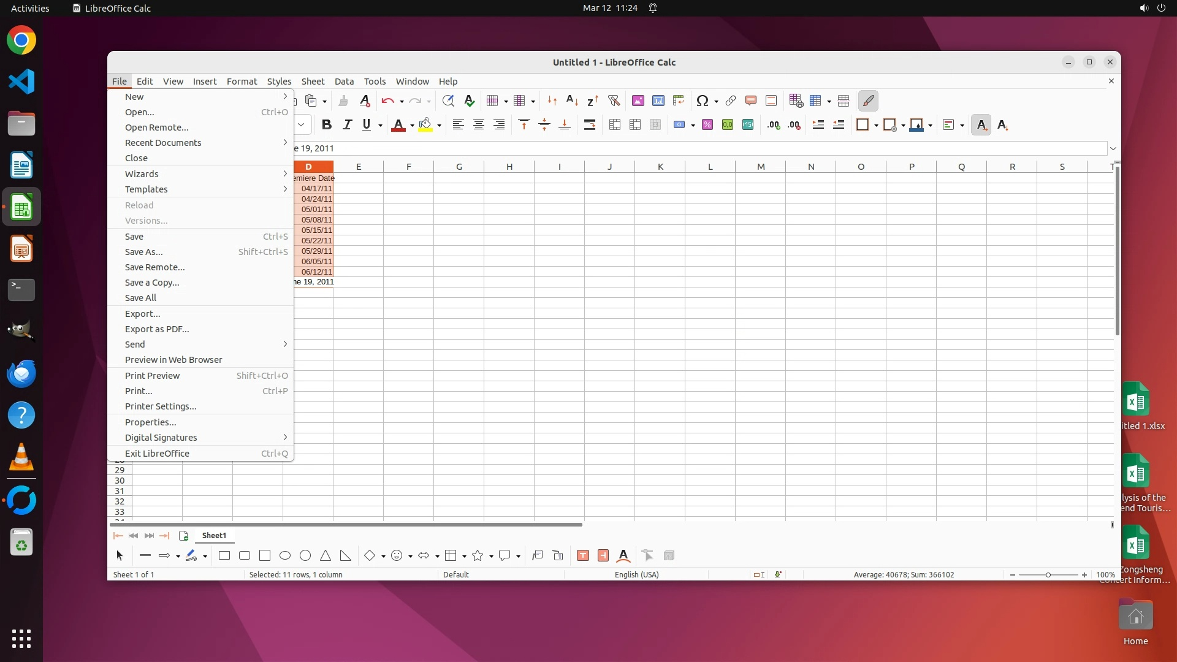Toggle italic formatting

tap(347, 125)
